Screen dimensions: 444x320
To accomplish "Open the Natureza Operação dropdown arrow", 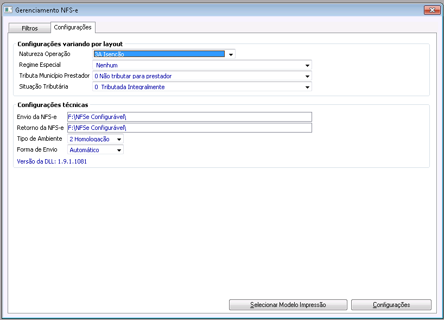I will click(x=231, y=54).
